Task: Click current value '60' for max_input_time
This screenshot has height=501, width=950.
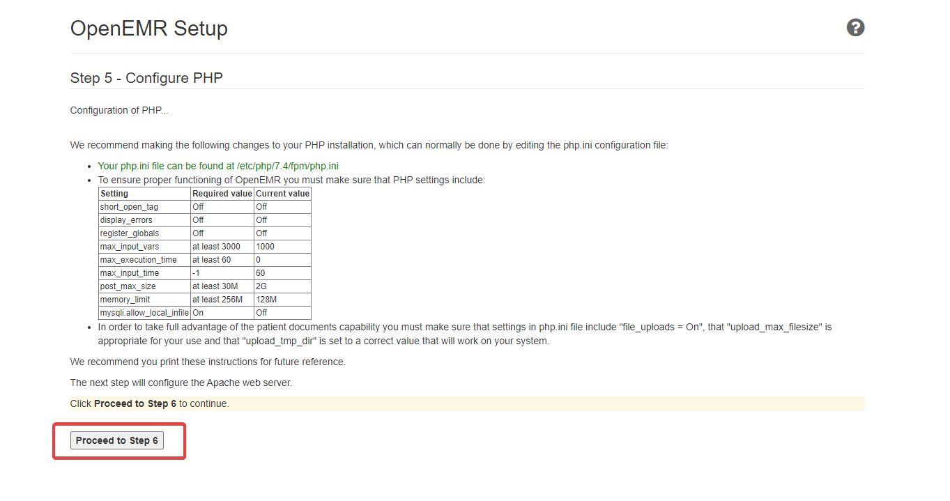Action: (x=282, y=273)
